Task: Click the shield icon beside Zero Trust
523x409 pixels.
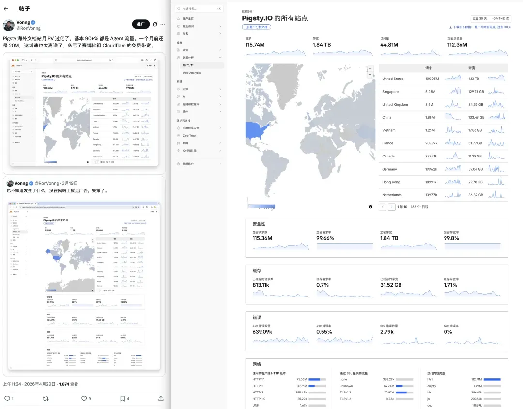Action: [178, 136]
